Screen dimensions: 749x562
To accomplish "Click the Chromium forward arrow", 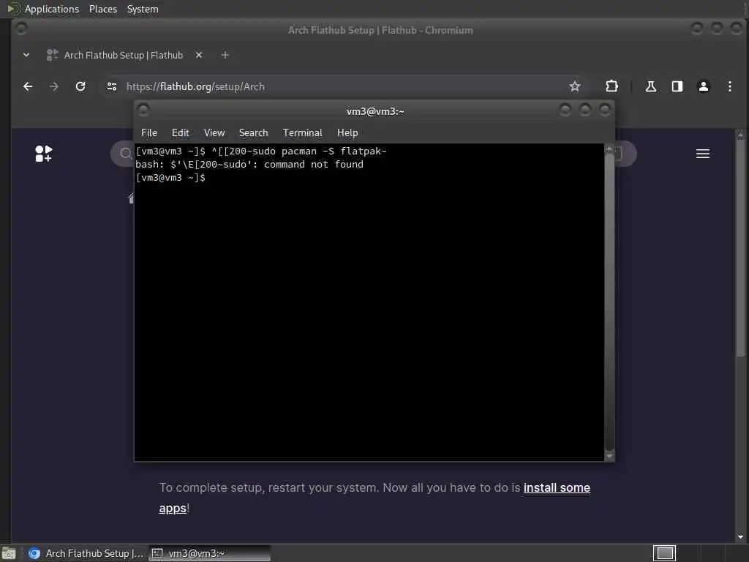I will coord(54,86).
